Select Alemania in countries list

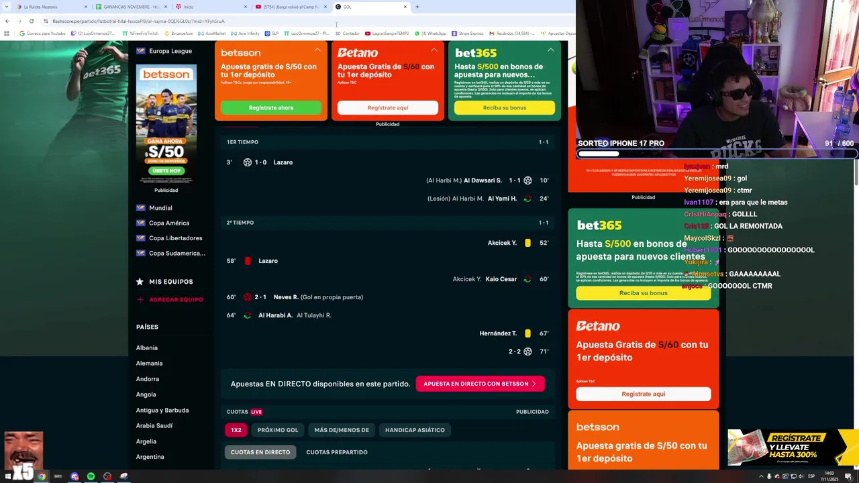149,363
